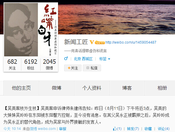Click the male gender symbol icon
This screenshot has width=175, height=132.
66,58
